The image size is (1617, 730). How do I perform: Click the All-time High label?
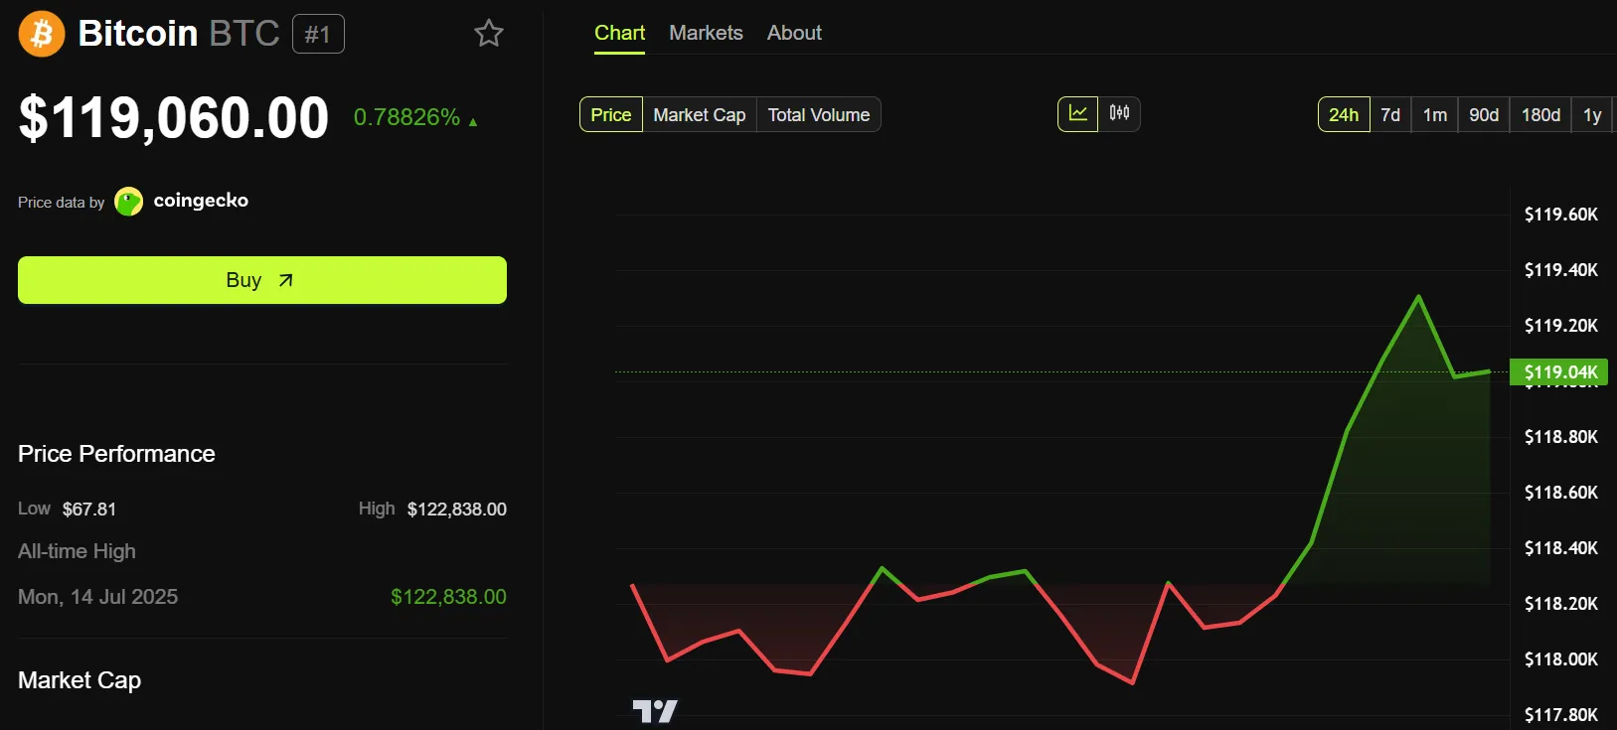coord(77,551)
